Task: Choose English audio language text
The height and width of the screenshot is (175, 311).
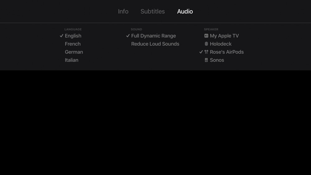Action: pos(73,36)
